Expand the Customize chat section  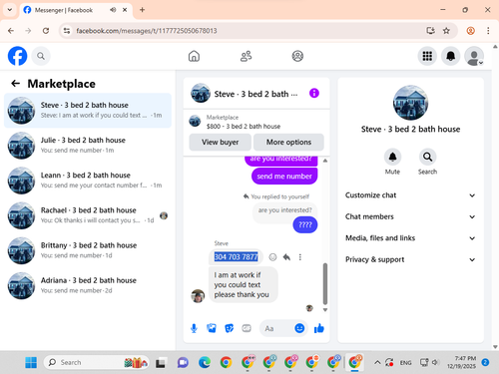410,195
